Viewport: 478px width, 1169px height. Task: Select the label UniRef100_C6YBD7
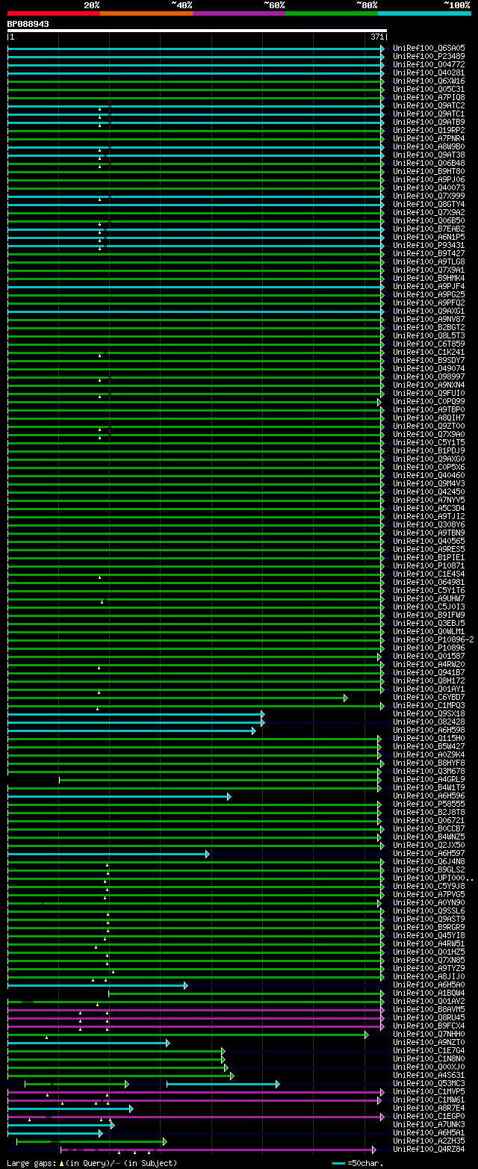pos(428,697)
